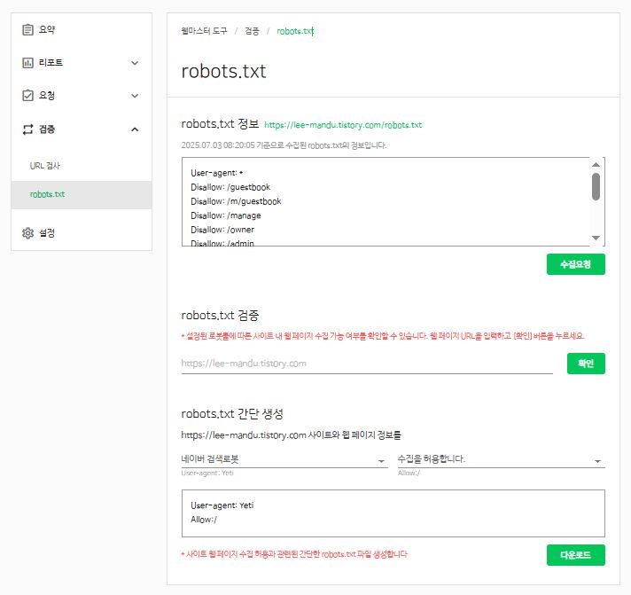
Task: Open the 네이버 검색로봇 user-agent dropdown
Action: (x=284, y=459)
